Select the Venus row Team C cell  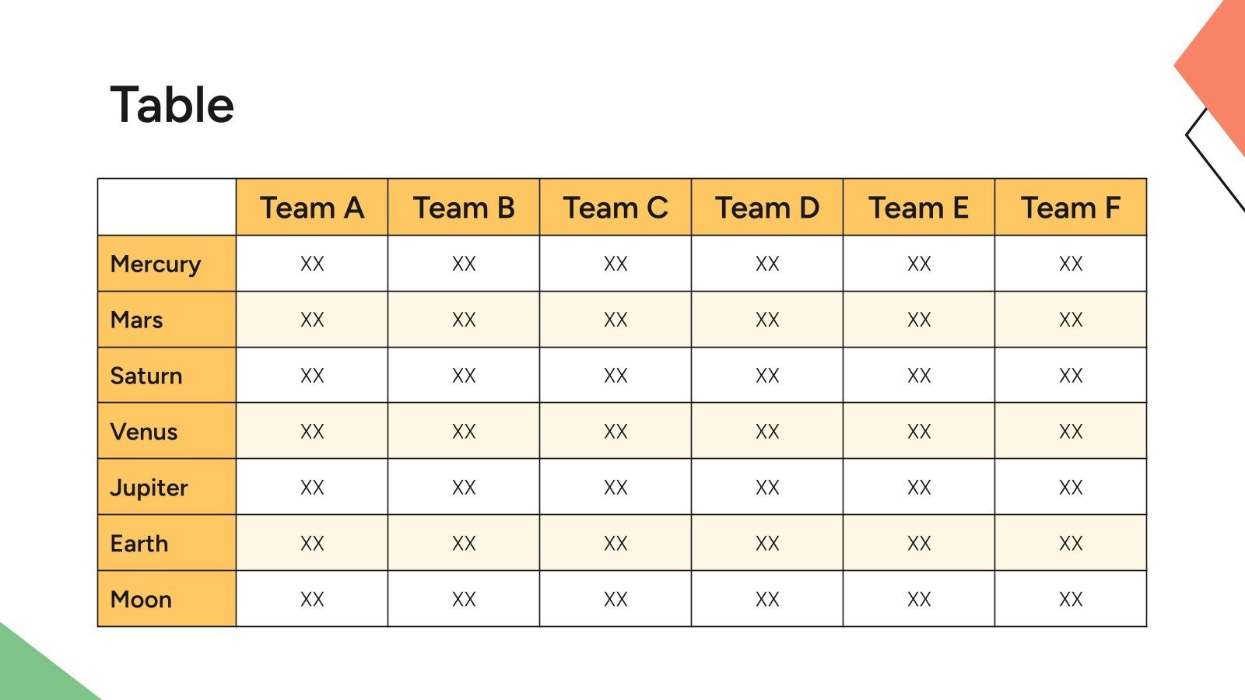[x=615, y=432]
